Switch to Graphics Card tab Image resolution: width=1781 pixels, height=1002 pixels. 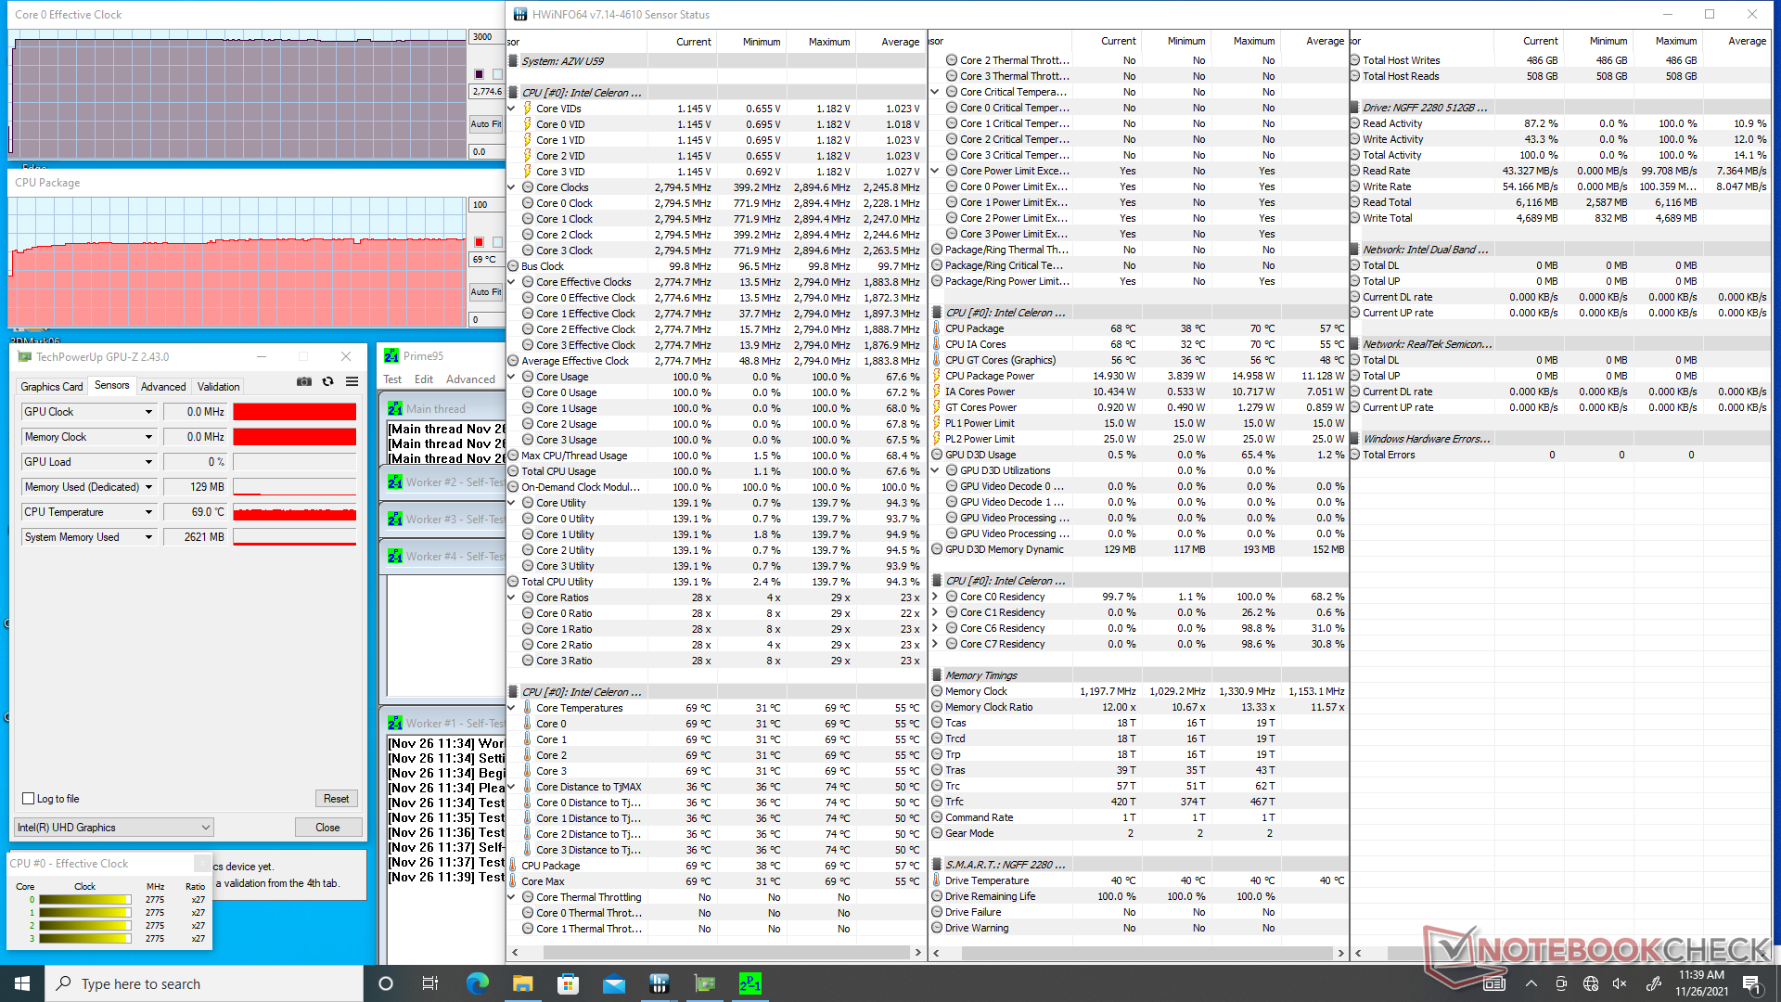[52, 387]
